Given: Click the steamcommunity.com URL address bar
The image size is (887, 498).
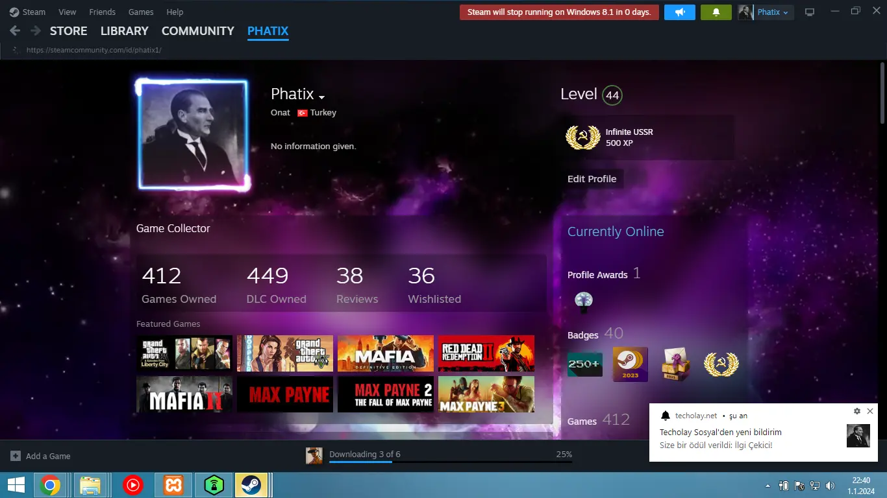Looking at the screenshot, I should tap(94, 50).
